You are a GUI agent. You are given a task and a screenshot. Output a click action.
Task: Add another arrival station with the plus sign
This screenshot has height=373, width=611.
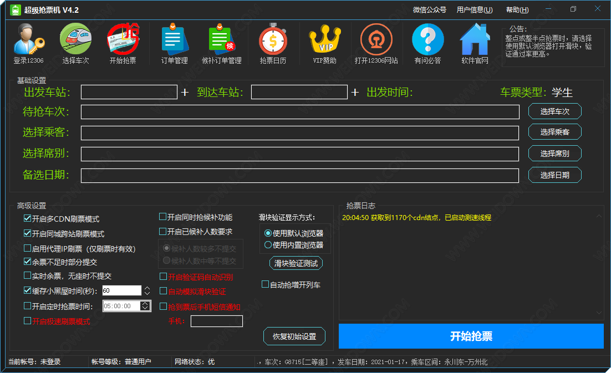pos(355,92)
